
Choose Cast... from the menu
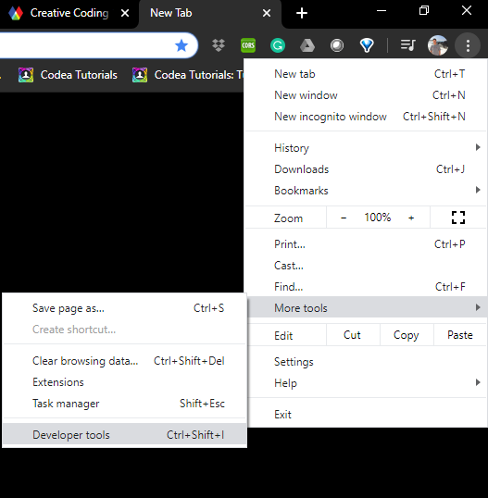point(366,266)
